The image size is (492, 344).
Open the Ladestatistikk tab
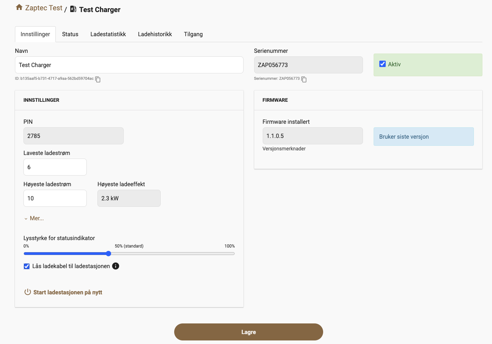click(x=108, y=34)
